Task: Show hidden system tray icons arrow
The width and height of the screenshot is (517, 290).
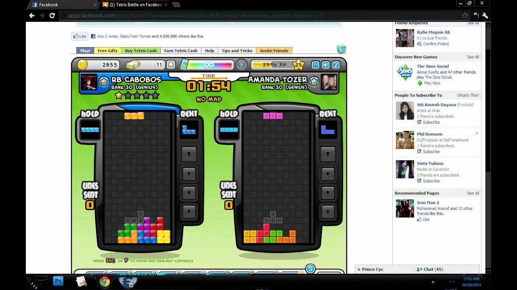Action: point(433,282)
